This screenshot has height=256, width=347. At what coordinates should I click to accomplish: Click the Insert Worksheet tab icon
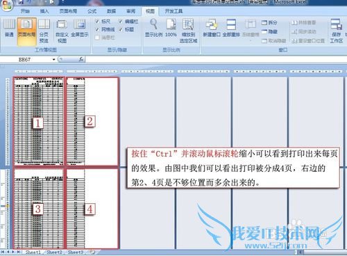[92, 252]
